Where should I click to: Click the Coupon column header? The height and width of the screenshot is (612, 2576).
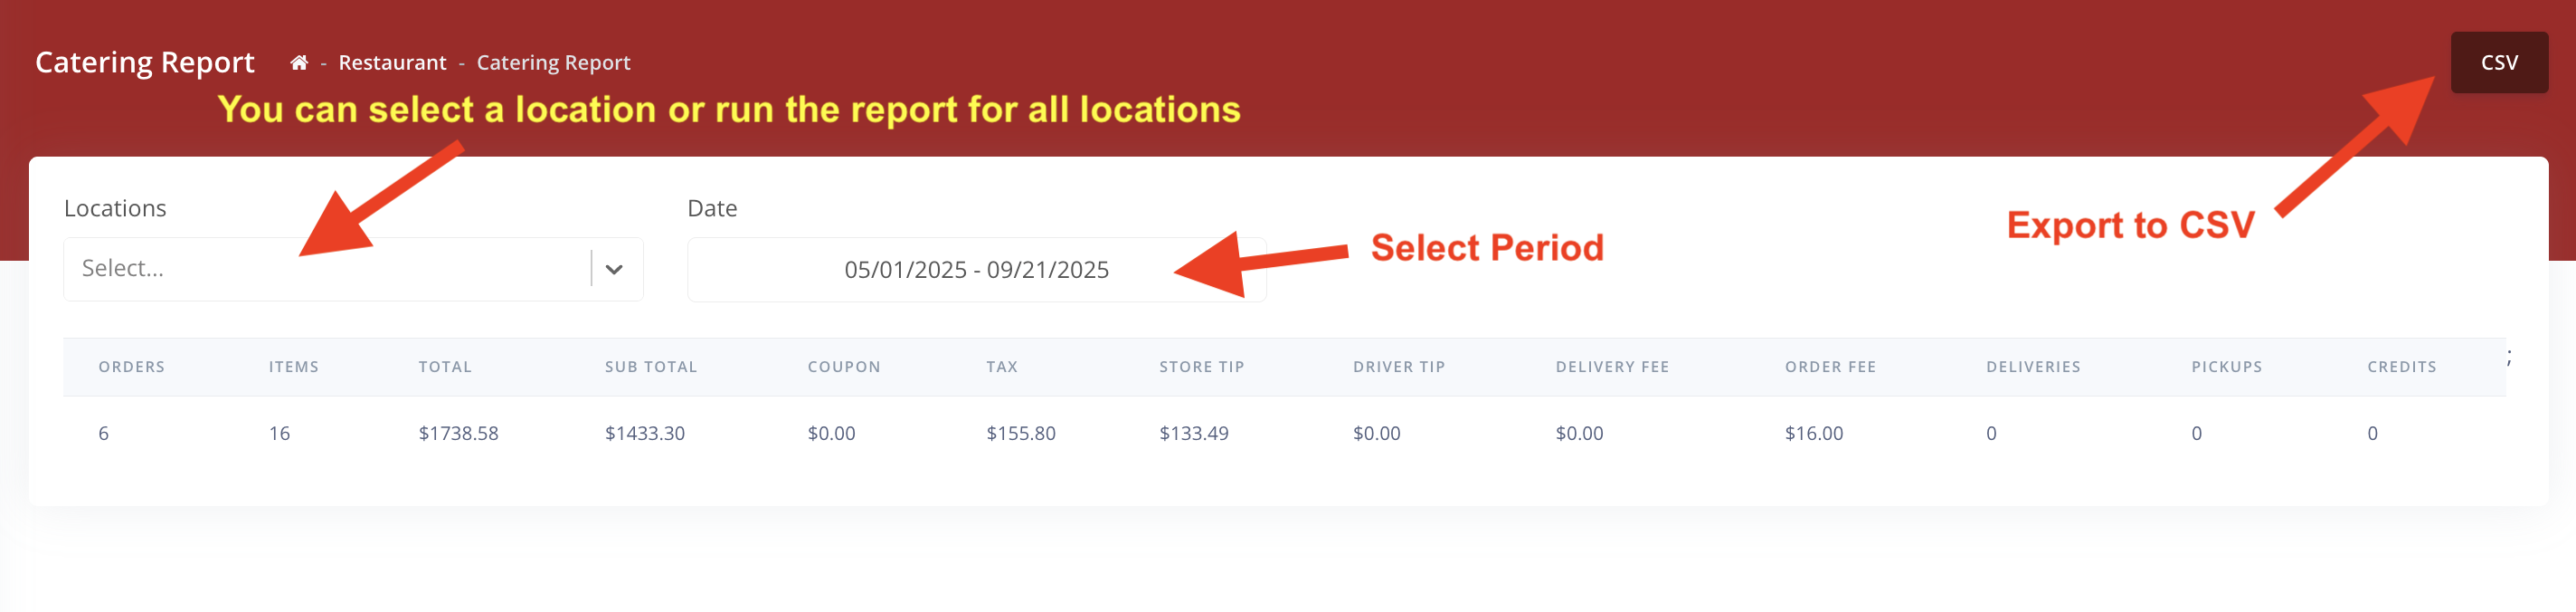843,367
